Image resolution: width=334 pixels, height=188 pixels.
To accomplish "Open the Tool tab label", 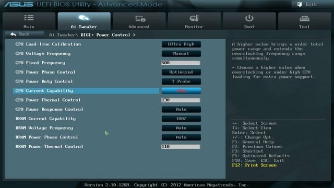I will pos(304,27).
